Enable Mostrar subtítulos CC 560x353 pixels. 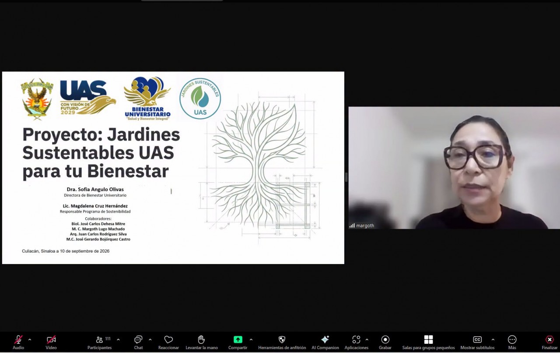click(x=477, y=342)
